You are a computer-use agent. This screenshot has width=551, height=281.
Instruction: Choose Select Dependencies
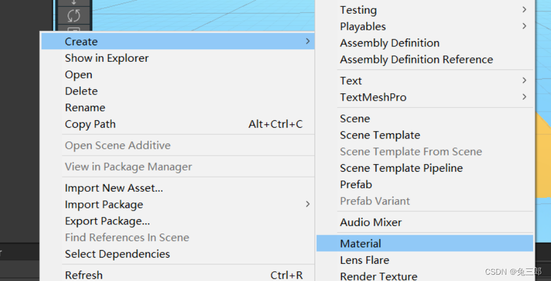117,254
